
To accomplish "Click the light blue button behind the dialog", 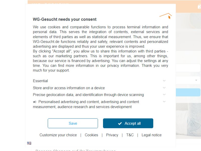I will click(188, 92).
